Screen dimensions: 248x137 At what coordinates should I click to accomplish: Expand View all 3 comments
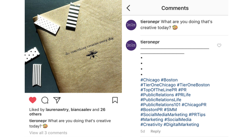tap(48, 133)
